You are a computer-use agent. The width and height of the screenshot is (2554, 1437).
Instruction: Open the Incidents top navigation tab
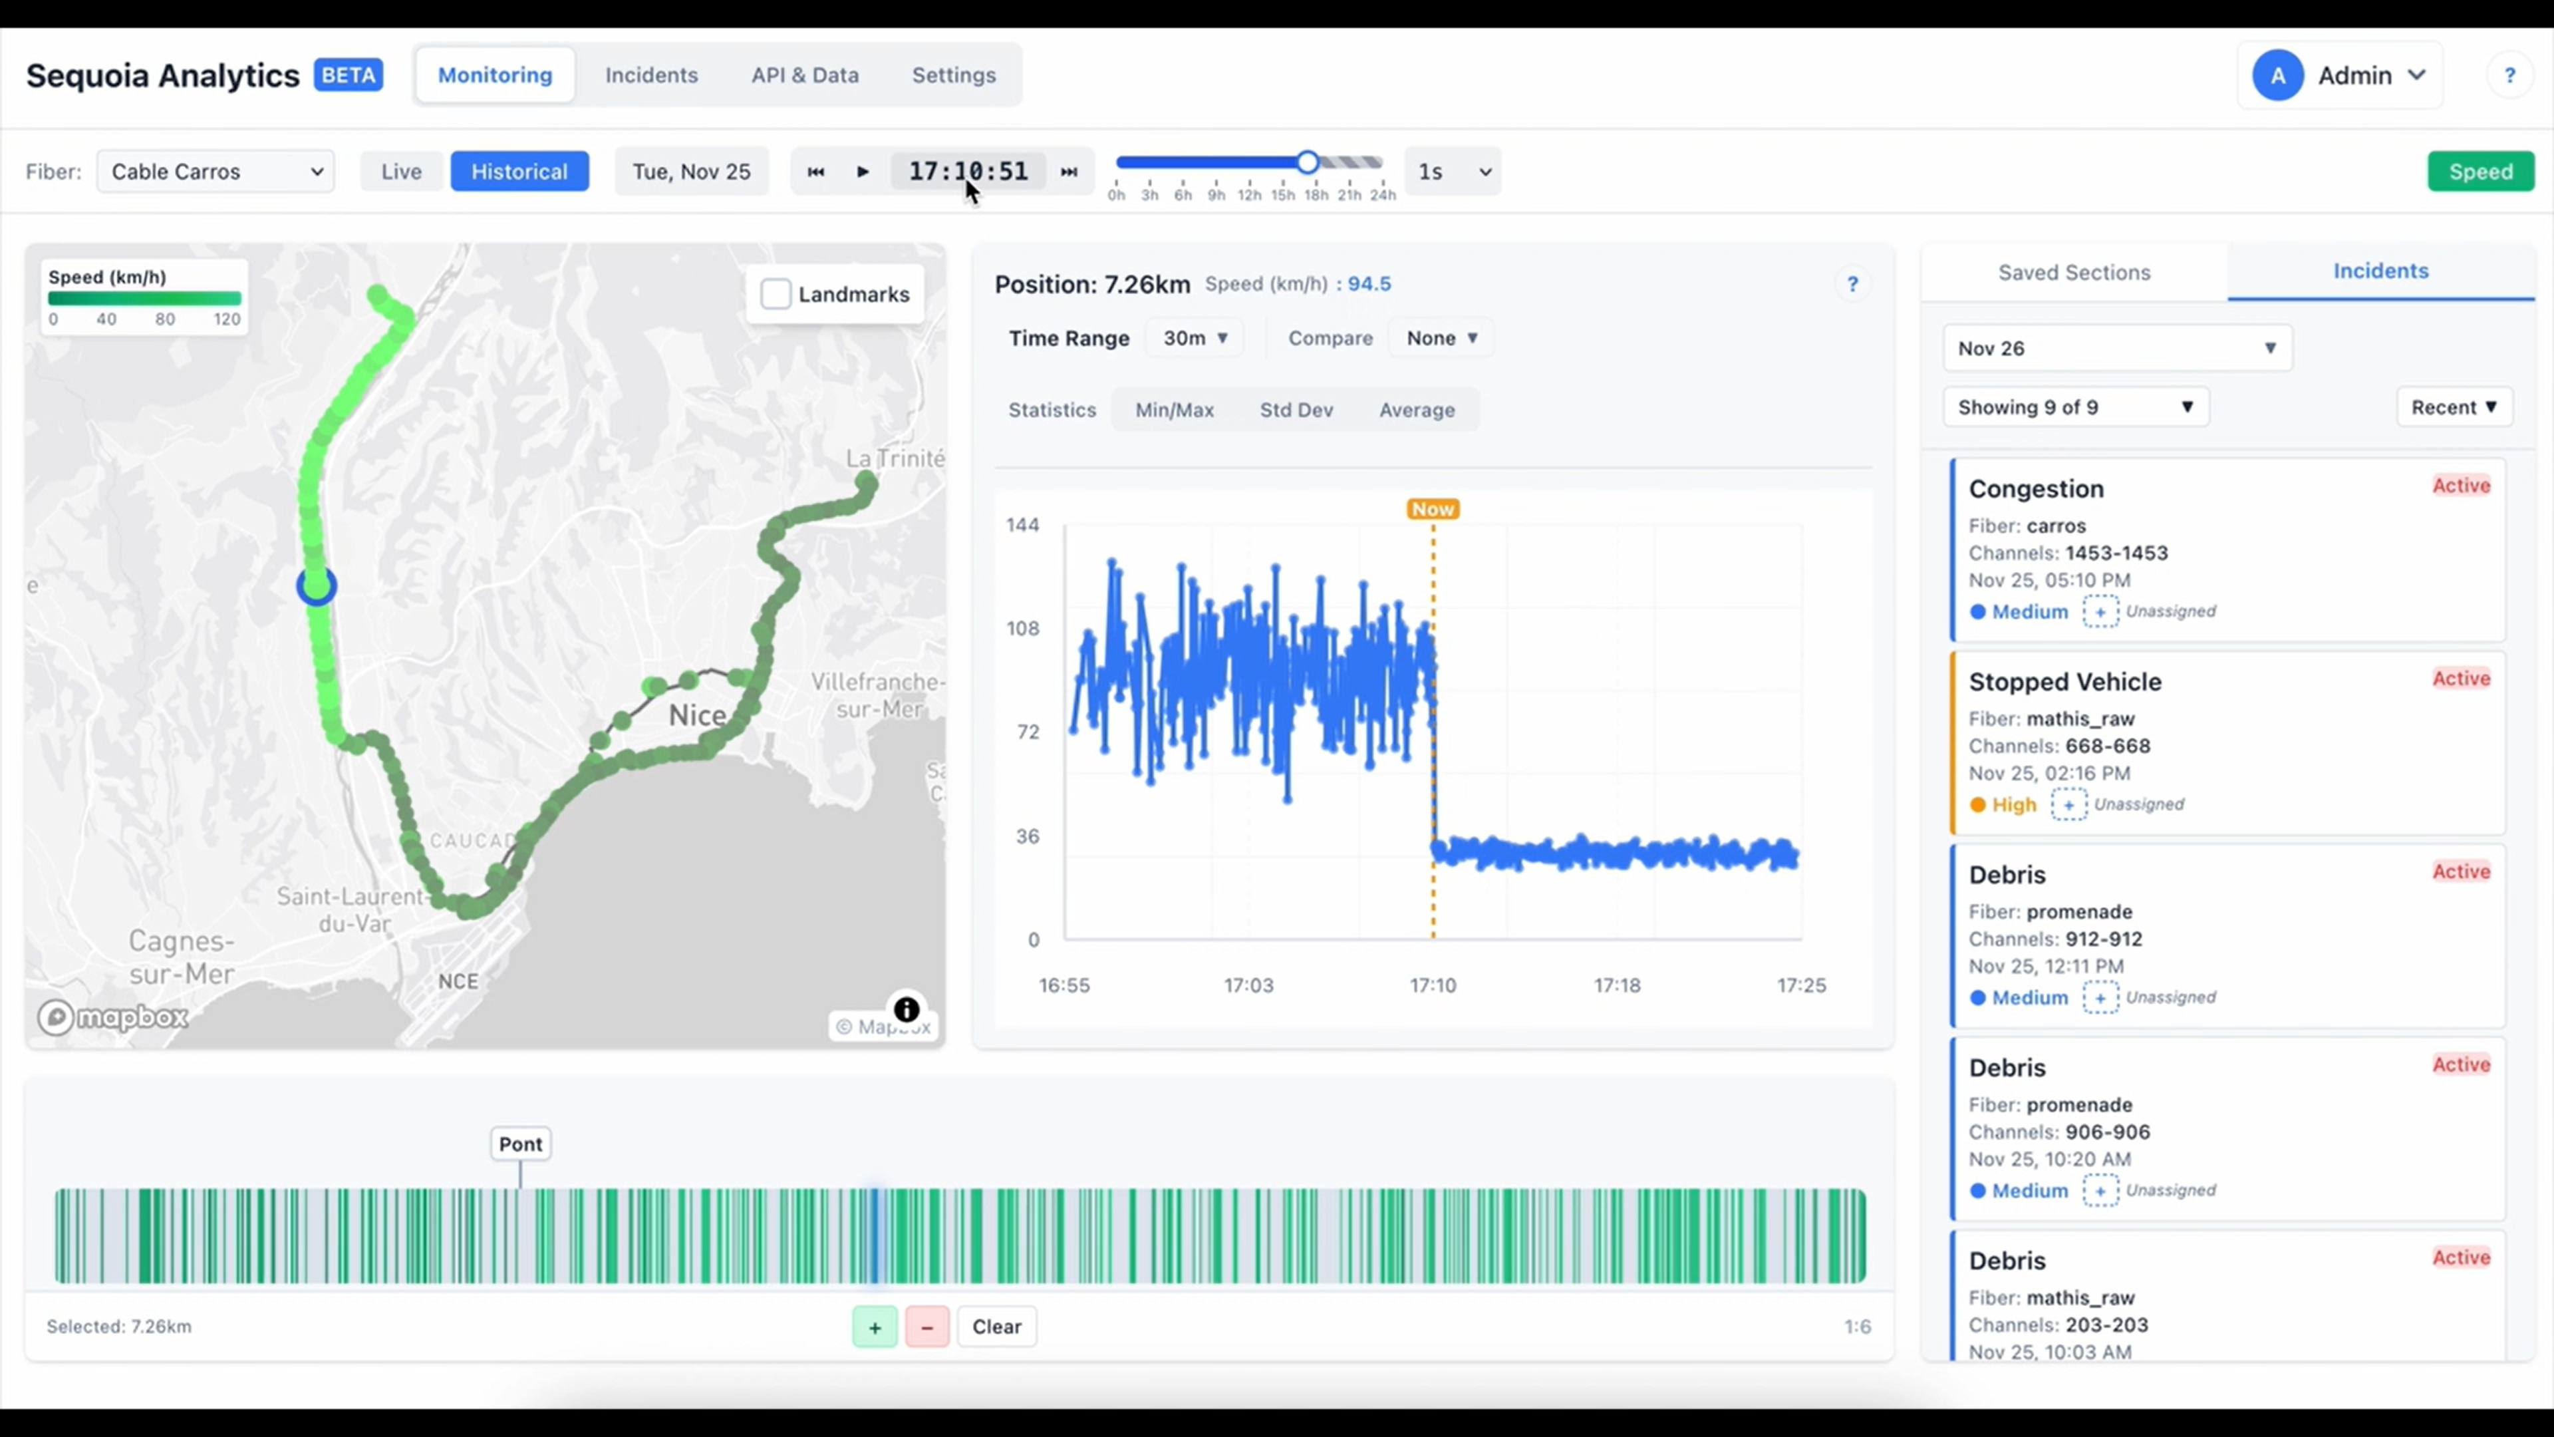651,75
